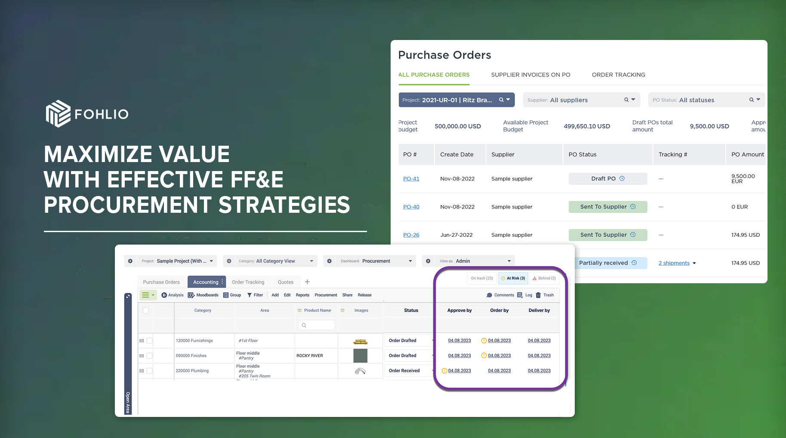Open the Log icon
The image size is (786, 438).
tap(520, 295)
